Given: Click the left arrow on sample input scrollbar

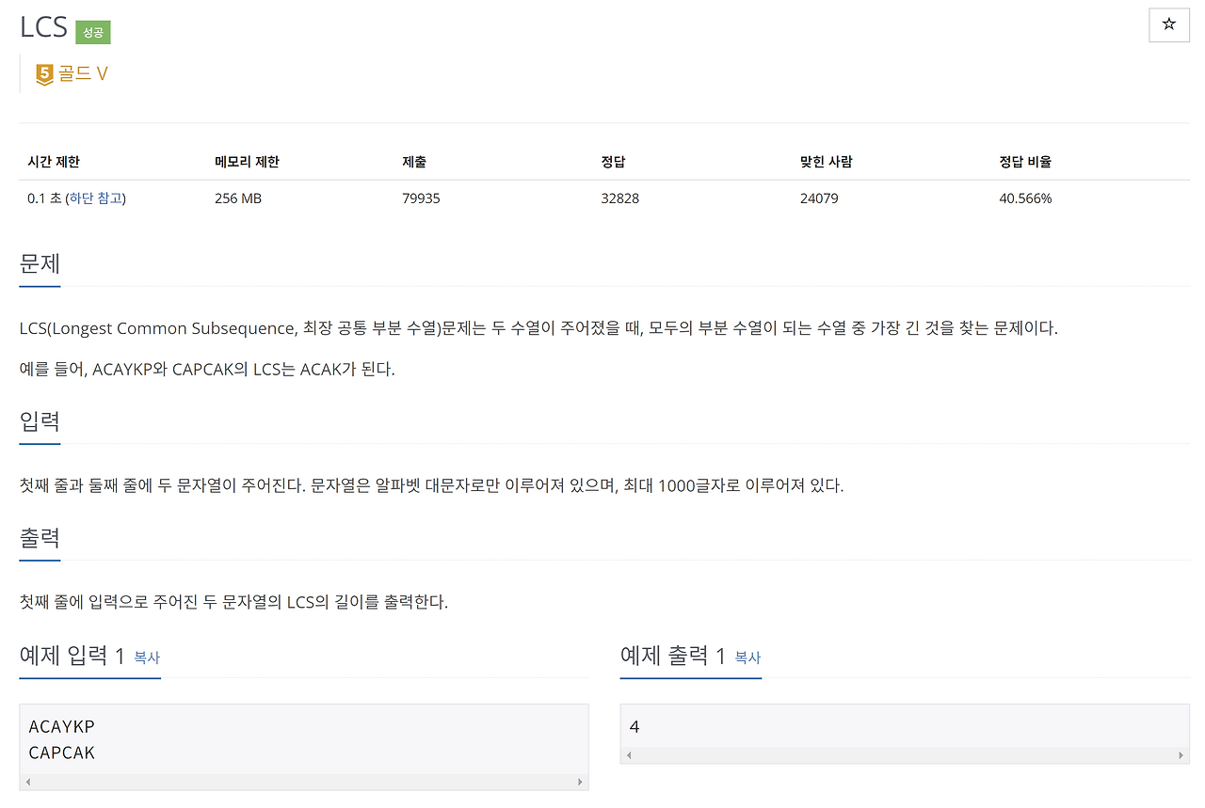Looking at the screenshot, I should tap(28, 781).
